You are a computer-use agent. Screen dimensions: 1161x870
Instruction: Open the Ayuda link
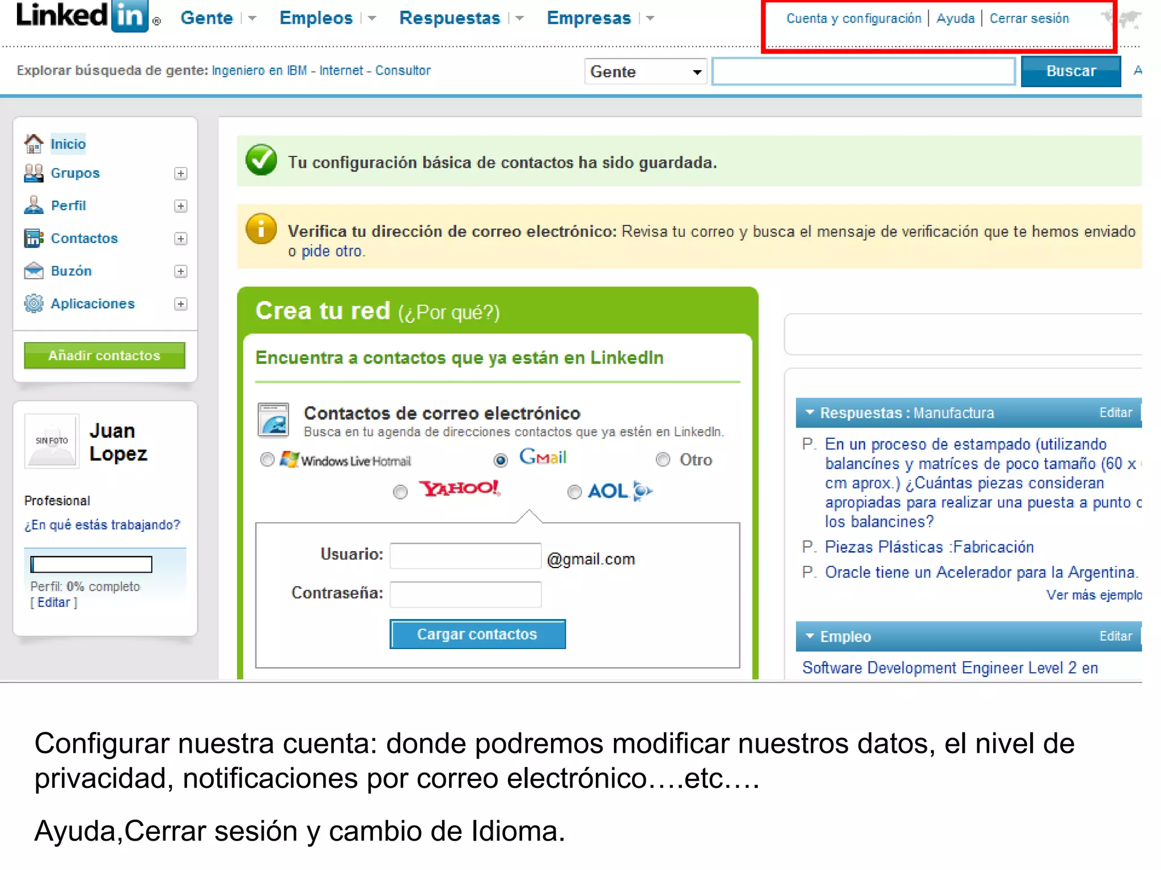point(955,19)
